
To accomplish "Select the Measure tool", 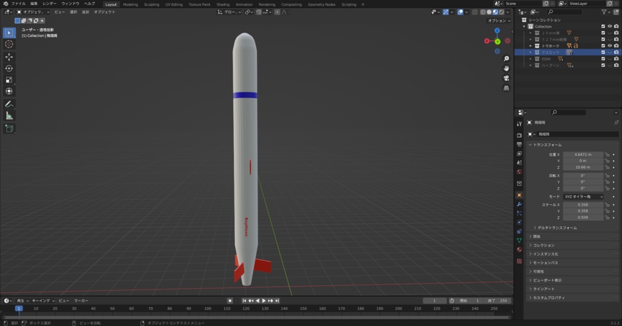I will (x=9, y=116).
